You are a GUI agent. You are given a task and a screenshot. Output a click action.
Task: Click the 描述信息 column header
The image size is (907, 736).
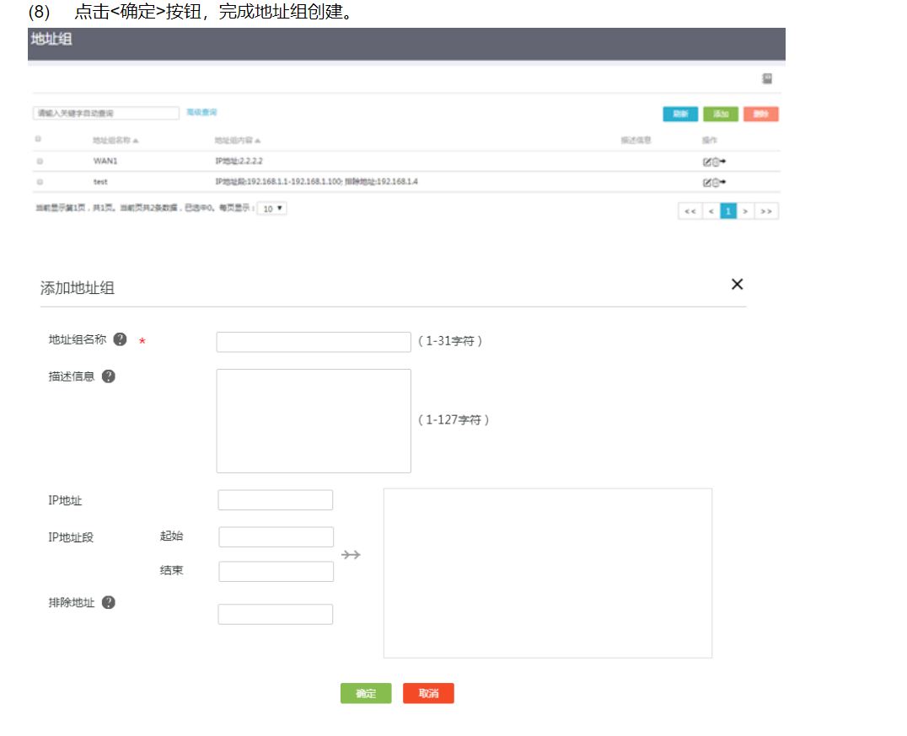(636, 141)
